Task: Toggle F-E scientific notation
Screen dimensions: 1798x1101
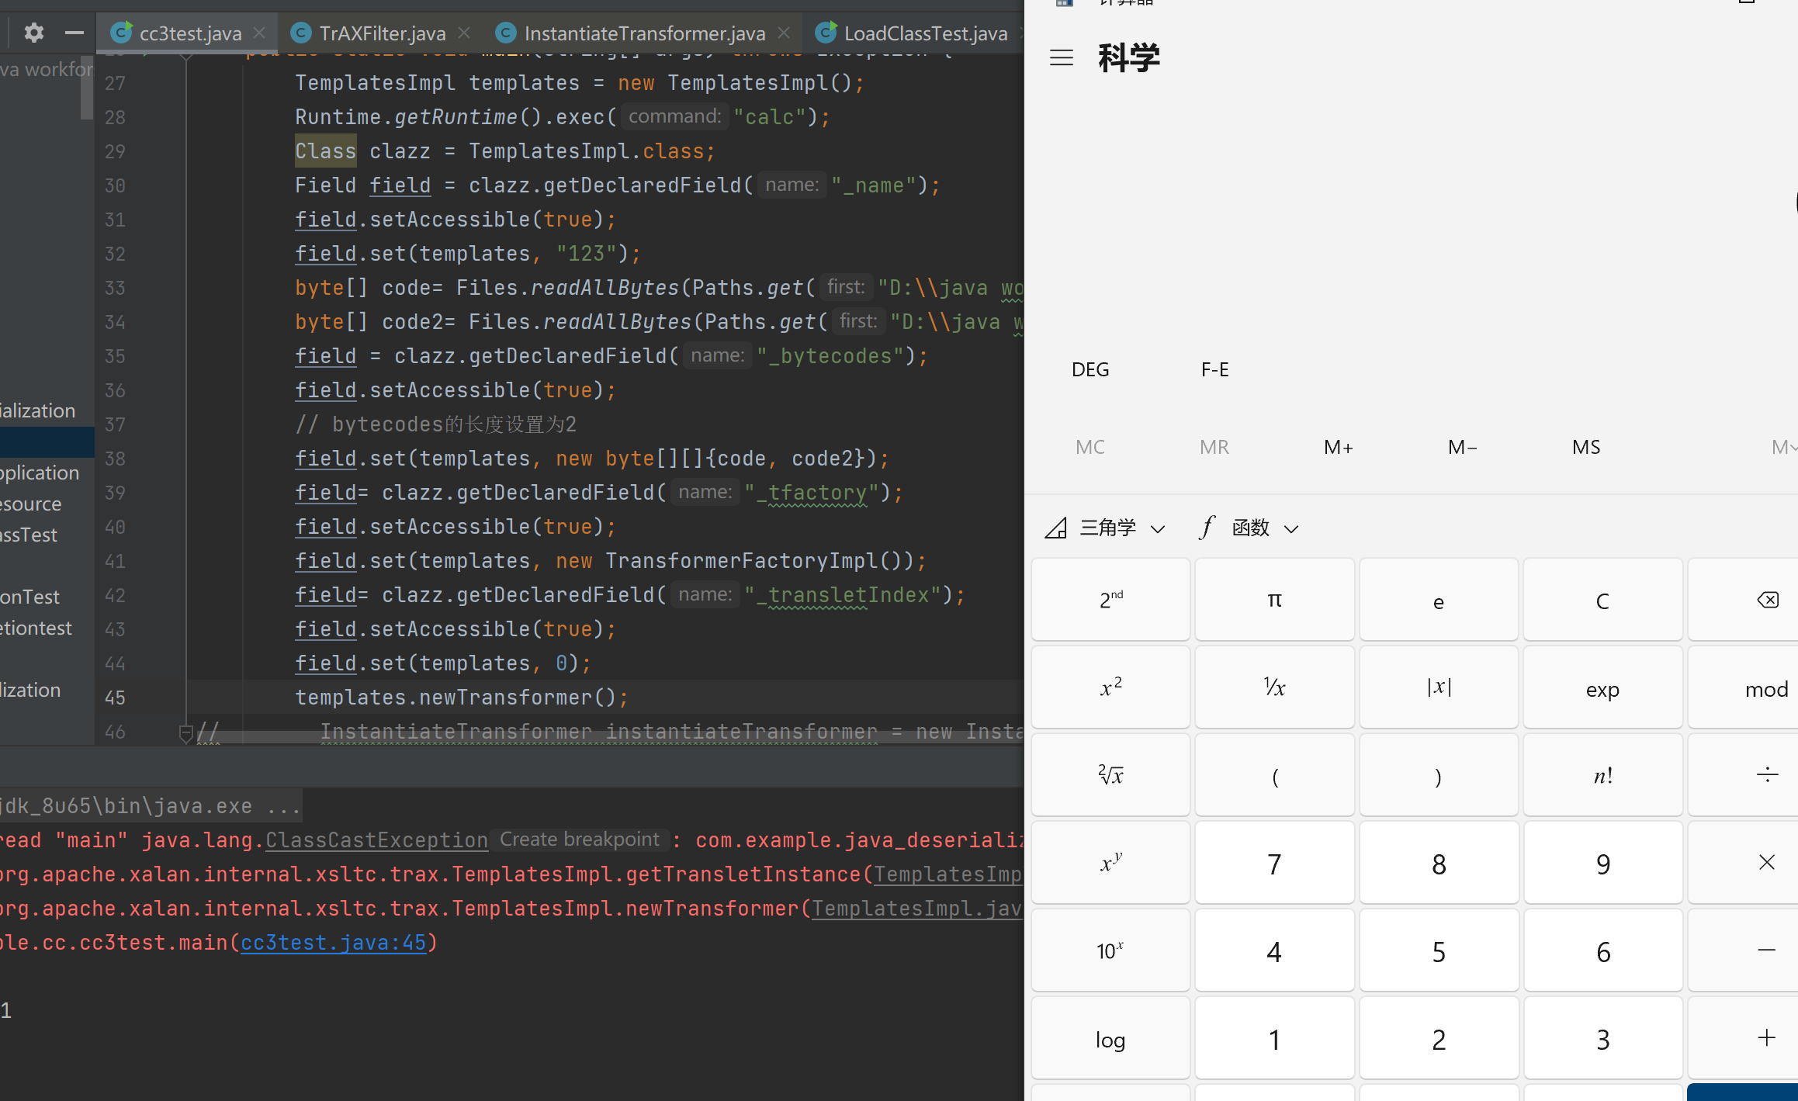Action: 1214,369
